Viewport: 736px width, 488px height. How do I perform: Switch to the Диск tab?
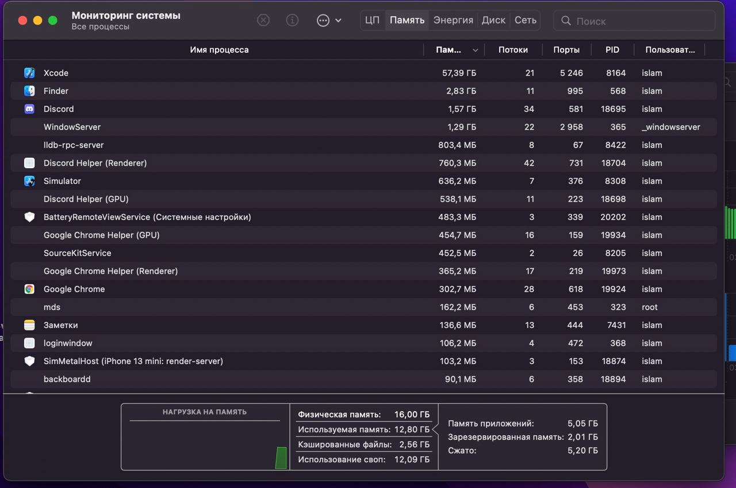(493, 20)
